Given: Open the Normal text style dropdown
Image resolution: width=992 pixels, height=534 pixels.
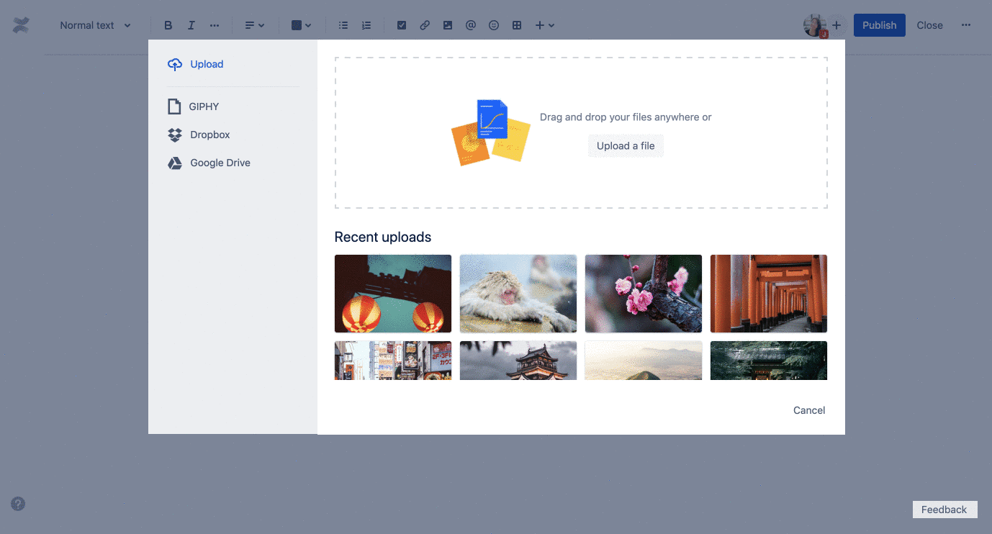Looking at the screenshot, I should click(96, 25).
